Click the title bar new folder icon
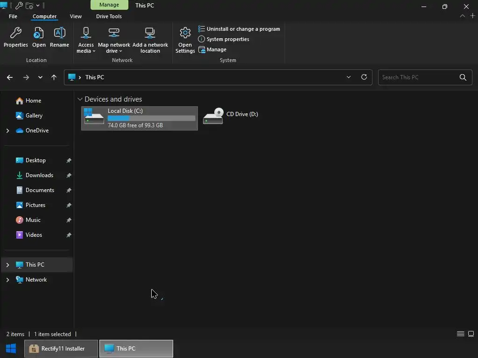 pyautogui.click(x=29, y=6)
